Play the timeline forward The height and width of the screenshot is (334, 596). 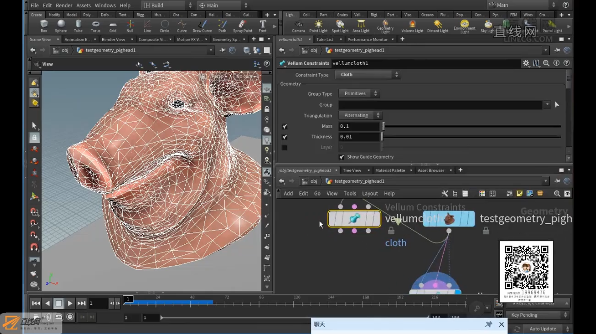[70, 303]
